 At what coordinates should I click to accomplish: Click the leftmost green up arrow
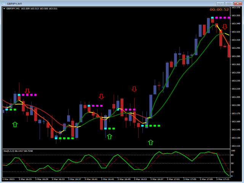15,124
